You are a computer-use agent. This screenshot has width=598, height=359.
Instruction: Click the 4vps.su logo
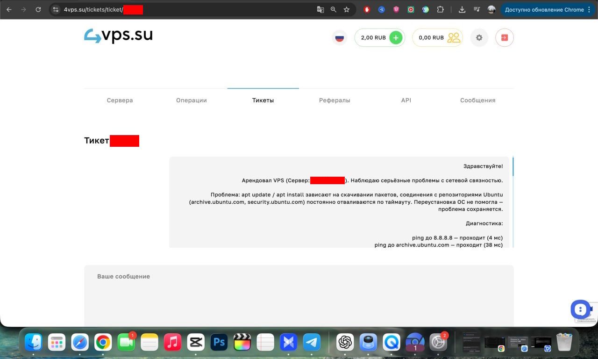pos(118,36)
